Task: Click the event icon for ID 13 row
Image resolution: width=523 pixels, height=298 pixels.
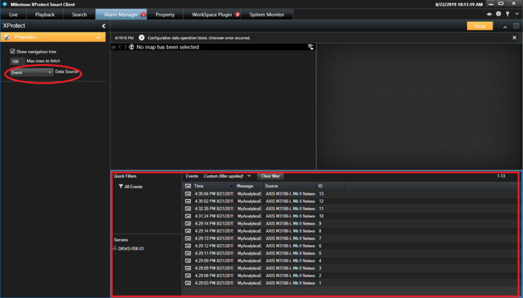Action: [x=188, y=194]
